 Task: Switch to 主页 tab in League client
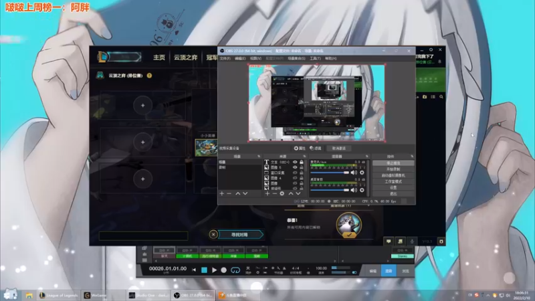click(159, 58)
